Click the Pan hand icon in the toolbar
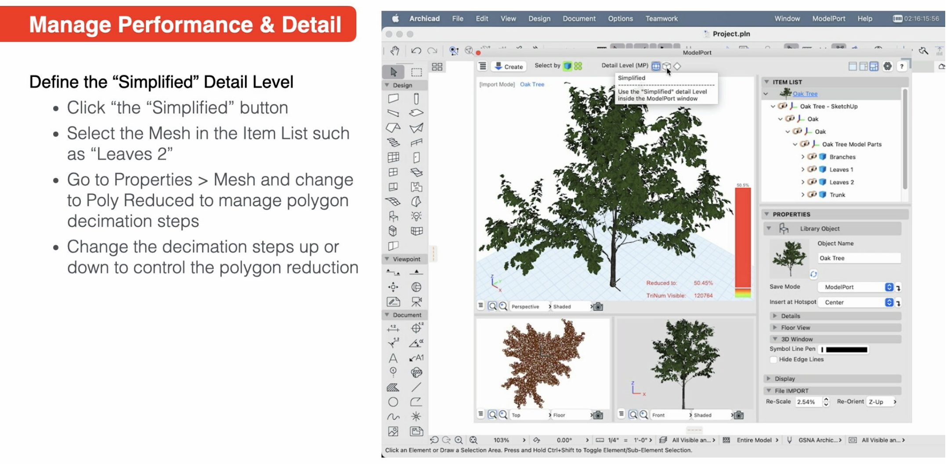This screenshot has height=464, width=947. coord(395,51)
